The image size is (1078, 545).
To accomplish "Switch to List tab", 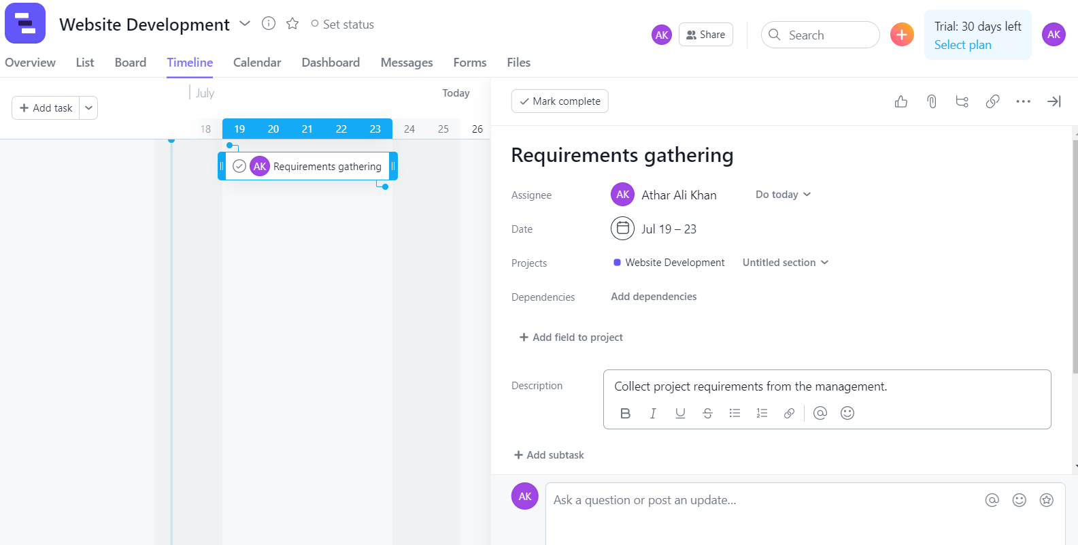I will [x=85, y=63].
